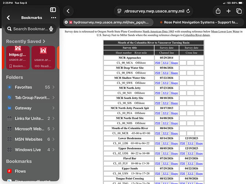Open the Flows bookmark
The image size is (246, 184).
pyautogui.click(x=31, y=171)
